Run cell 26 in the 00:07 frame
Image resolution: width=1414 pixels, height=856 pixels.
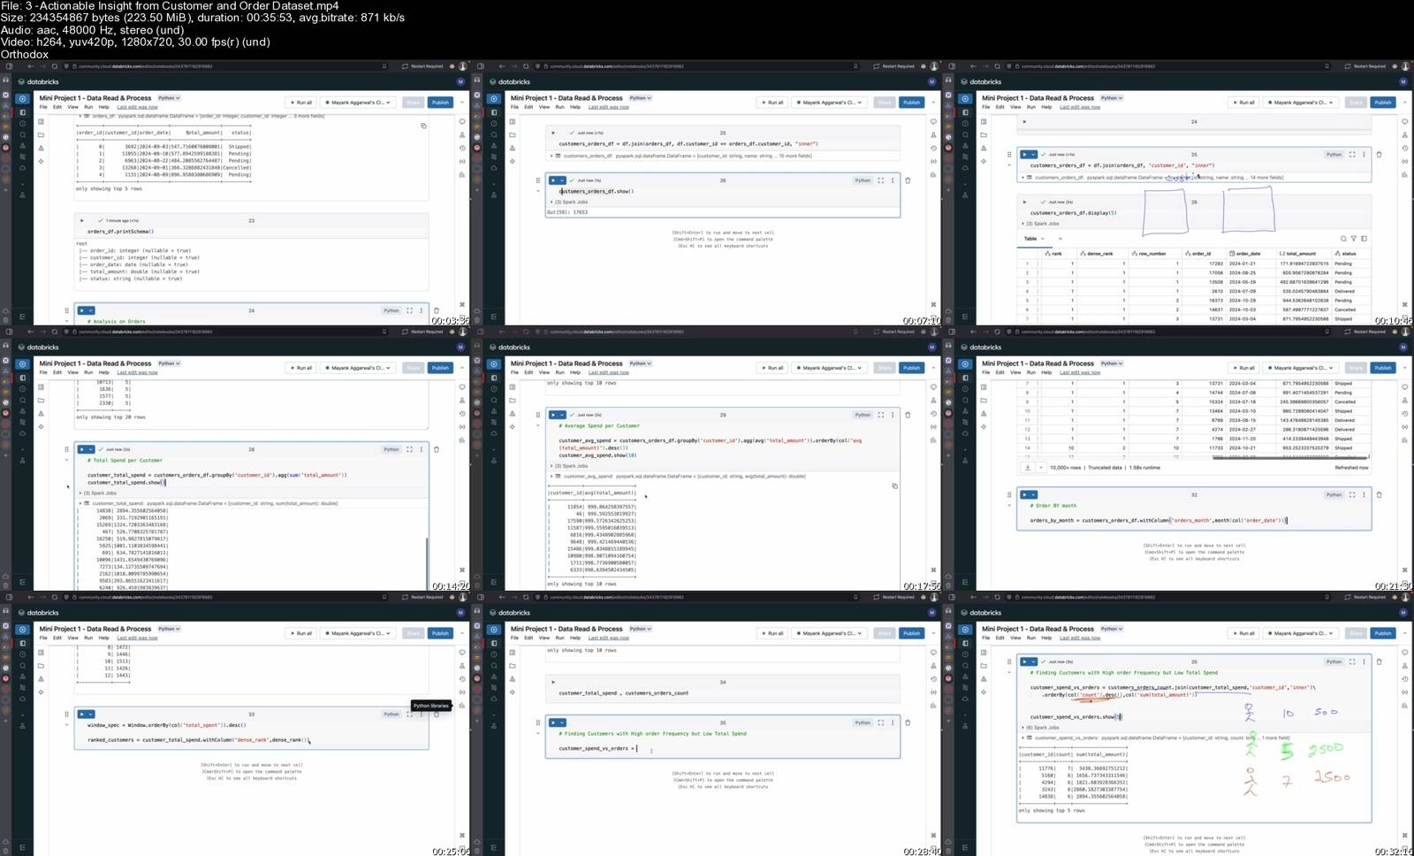[x=553, y=180]
